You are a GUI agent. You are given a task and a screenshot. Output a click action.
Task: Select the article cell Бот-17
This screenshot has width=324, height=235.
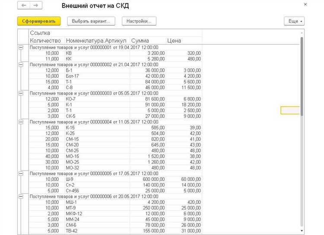(97, 76)
